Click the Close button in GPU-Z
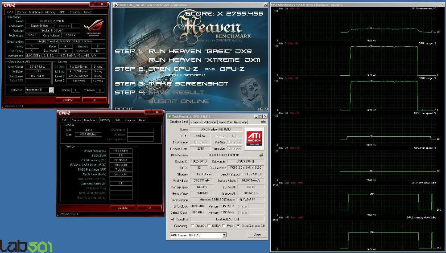Image resolution: width=446 pixels, height=253 pixels. tap(257, 235)
